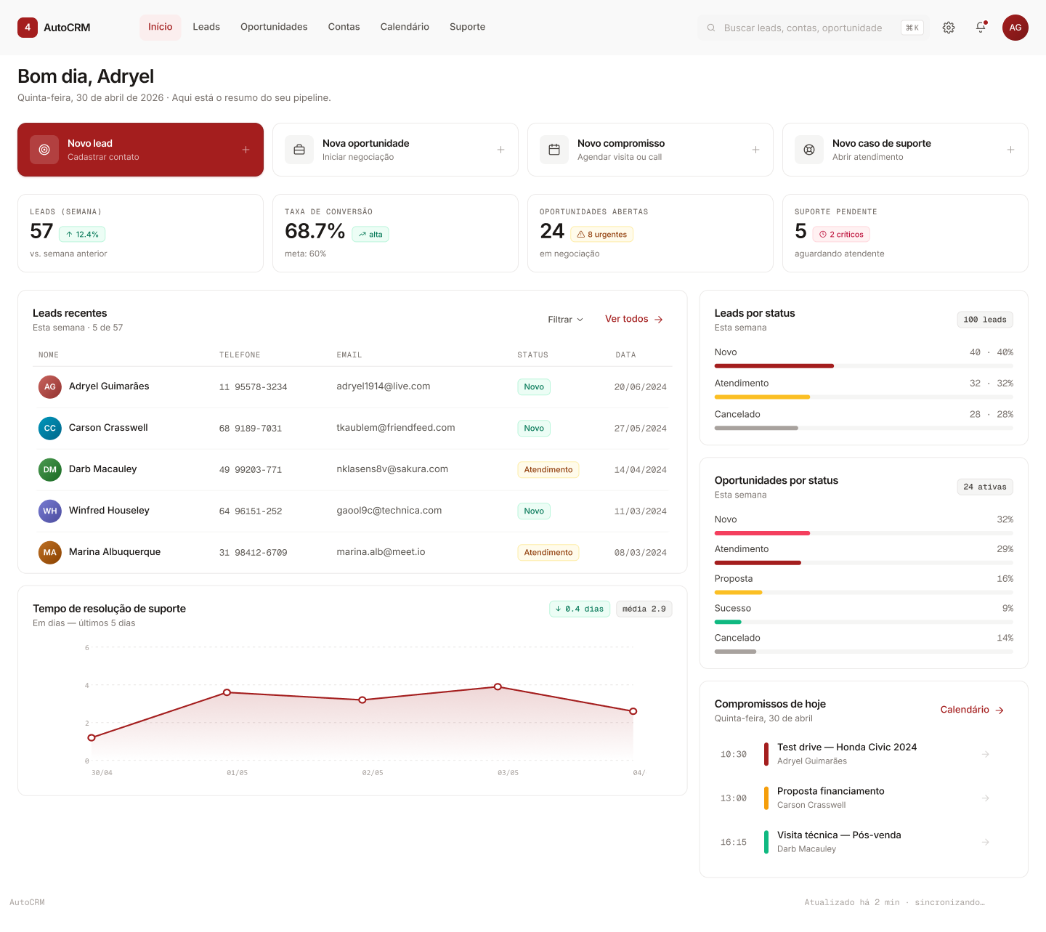This screenshot has width=1046, height=932.
Task: Click email nklasens8v@sakura.com
Action: coord(392,469)
